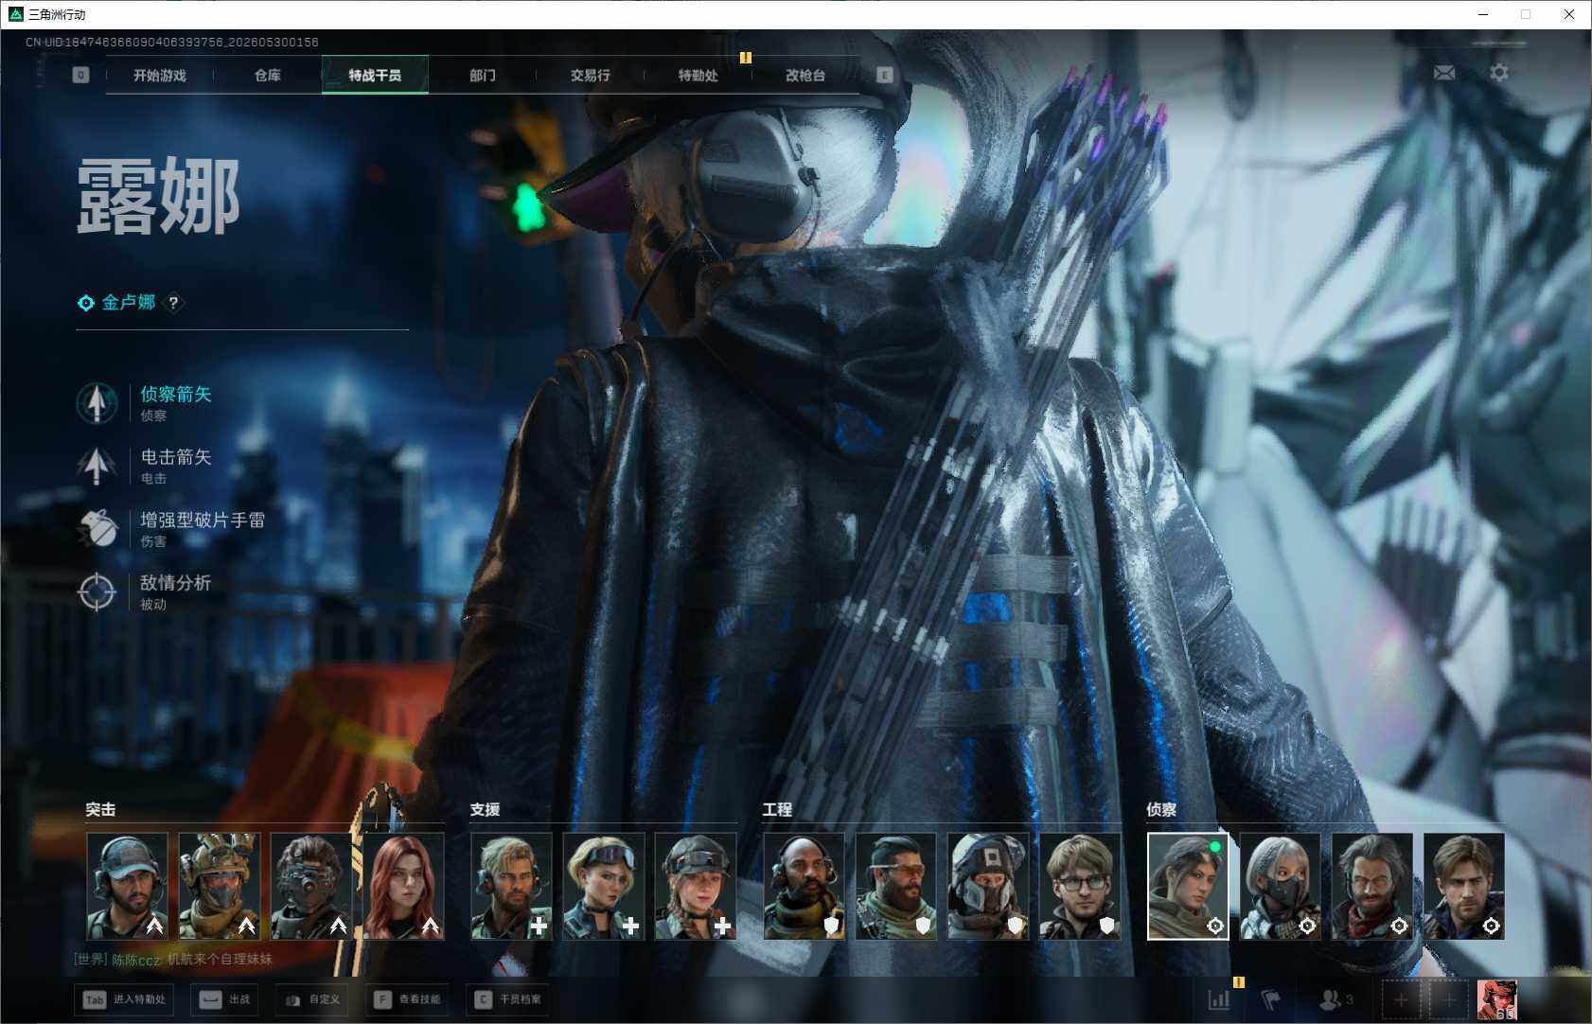Select the 支援 operator with goggles on blonde hair
Screen dimensions: 1592x1024
603,887
